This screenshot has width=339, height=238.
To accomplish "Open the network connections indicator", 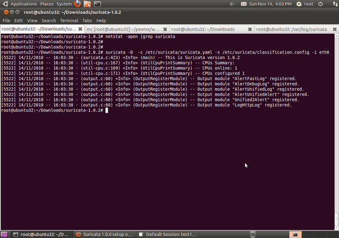I will pyautogui.click(x=335, y=4).
